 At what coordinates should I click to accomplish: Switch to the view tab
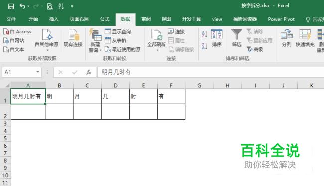point(217,19)
